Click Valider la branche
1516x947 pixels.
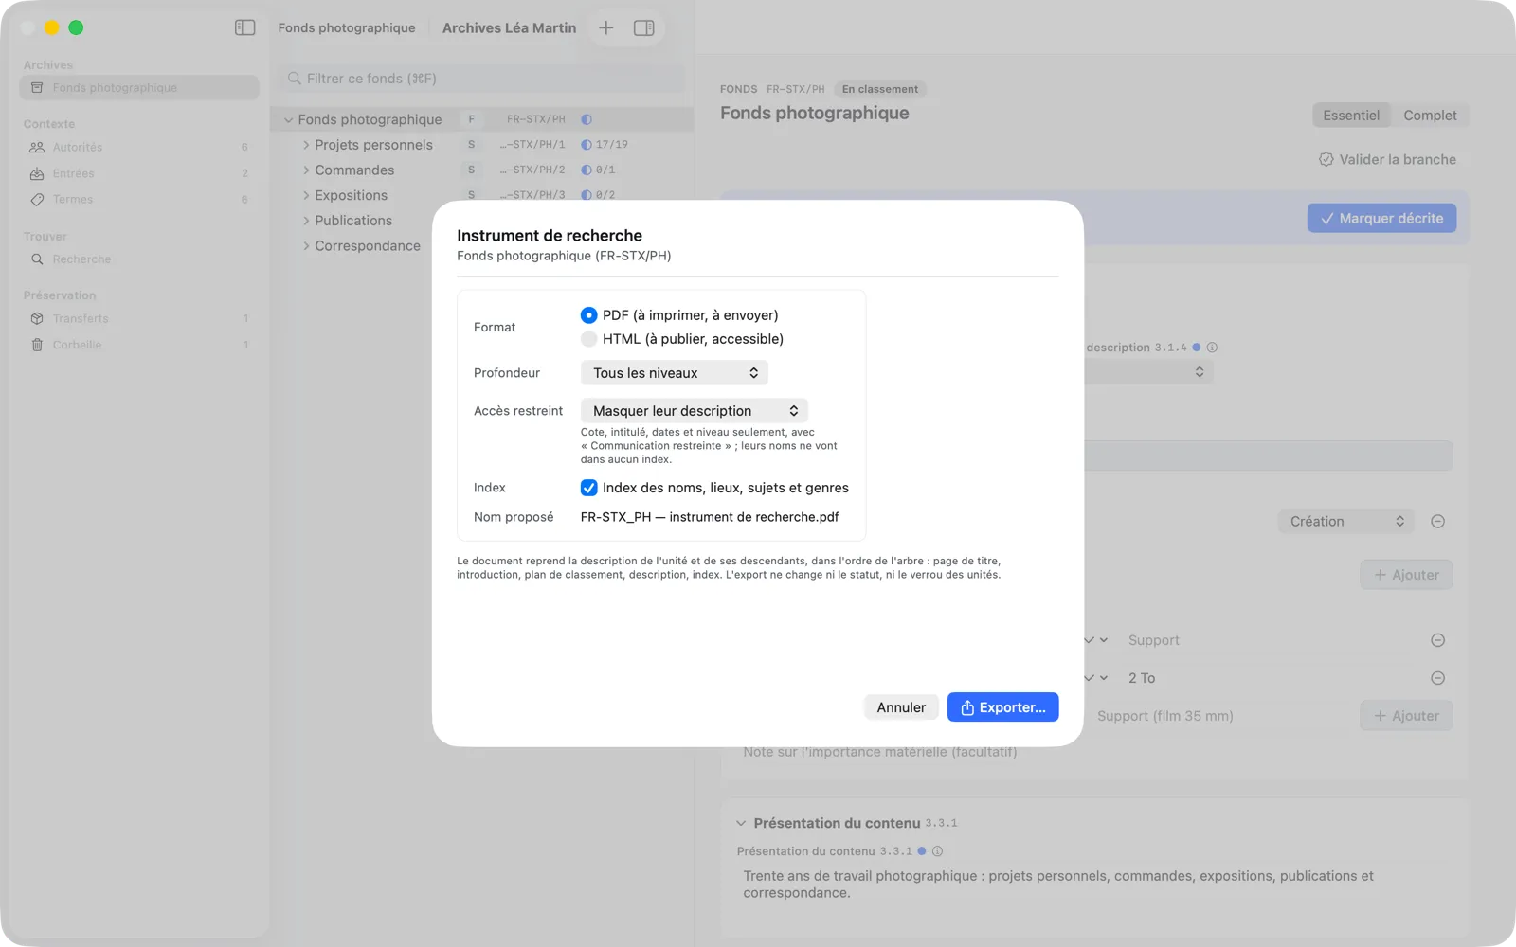point(1387,160)
